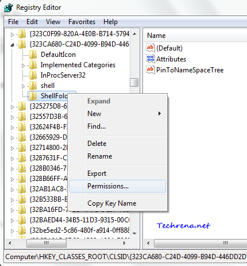Click tree pane horizontal scroll right arrow
Image resolution: width=247 pixels, height=266 pixels.
click(125, 244)
